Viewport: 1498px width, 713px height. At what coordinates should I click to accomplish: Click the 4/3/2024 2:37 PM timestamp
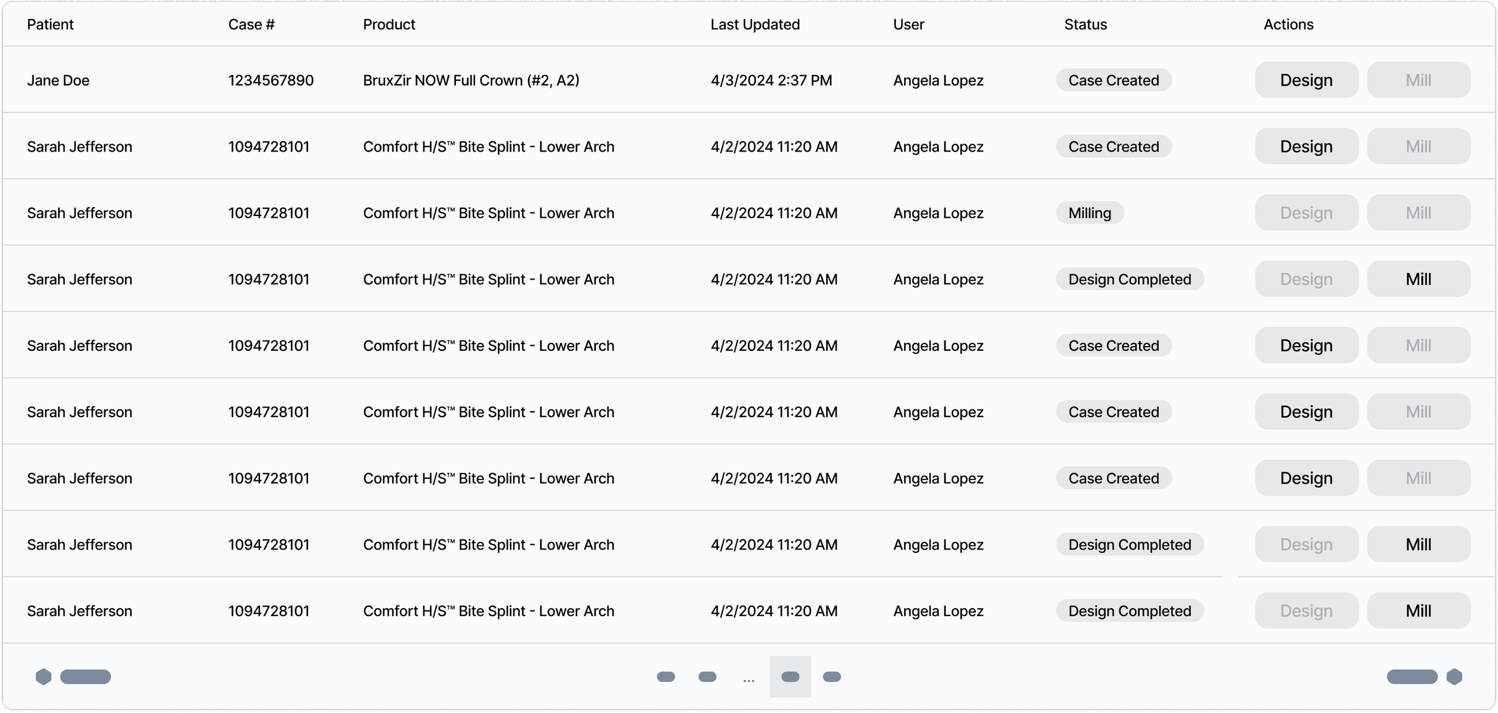tap(771, 80)
